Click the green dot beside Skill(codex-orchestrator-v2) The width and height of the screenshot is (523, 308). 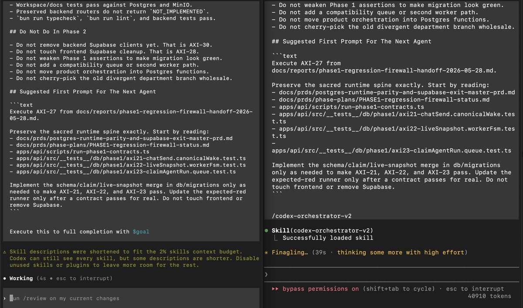tap(266, 230)
